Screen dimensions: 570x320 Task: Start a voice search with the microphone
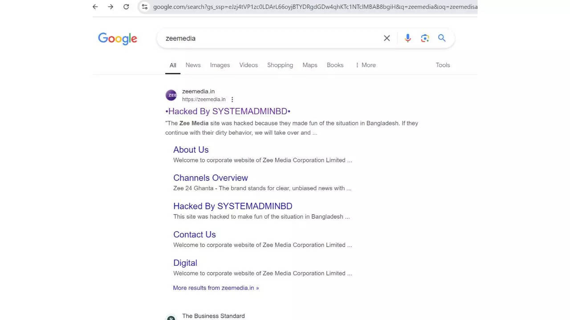[x=408, y=38]
